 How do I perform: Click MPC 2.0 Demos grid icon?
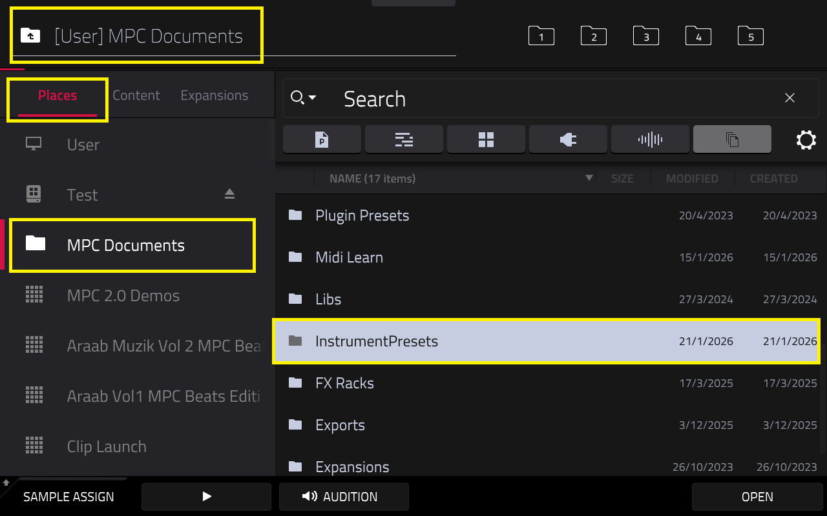click(34, 295)
